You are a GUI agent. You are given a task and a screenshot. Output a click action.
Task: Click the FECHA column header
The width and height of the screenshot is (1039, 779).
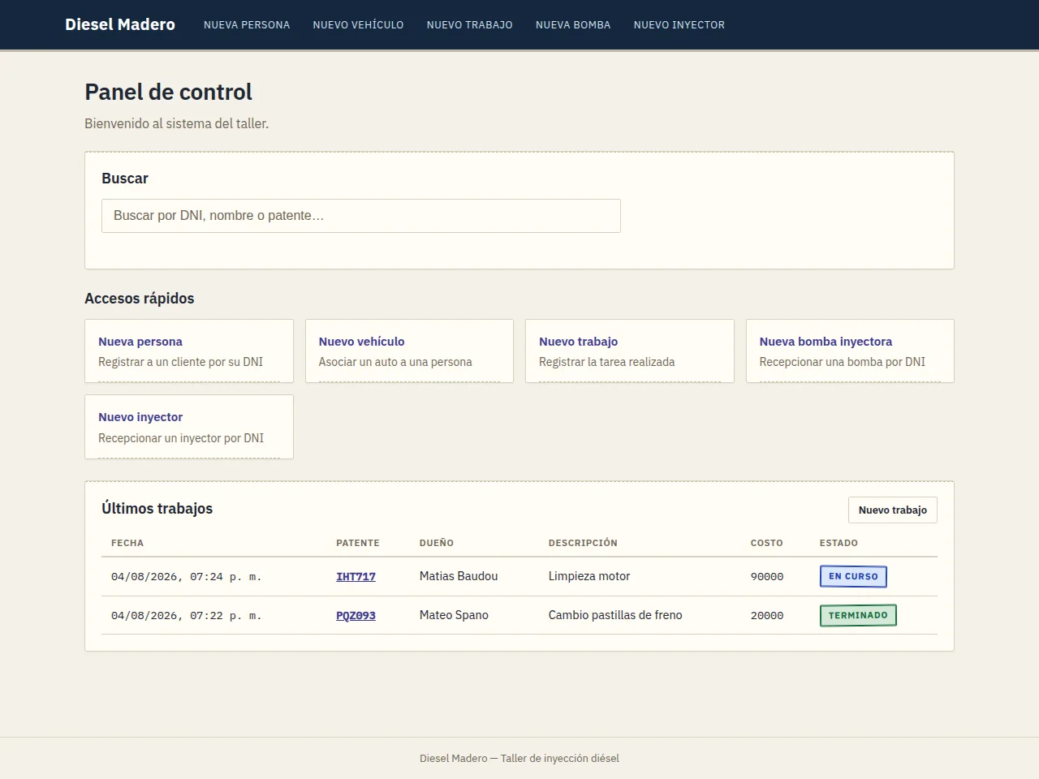pos(127,543)
